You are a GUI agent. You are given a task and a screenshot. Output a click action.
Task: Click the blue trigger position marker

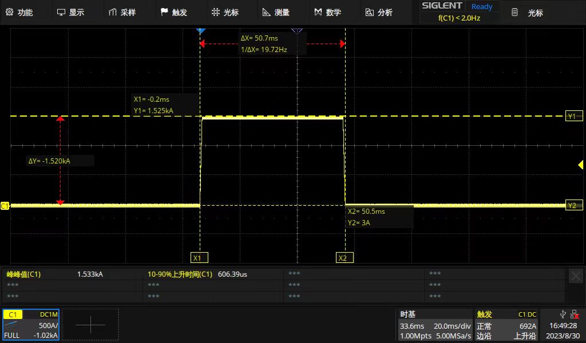pyautogui.click(x=200, y=30)
